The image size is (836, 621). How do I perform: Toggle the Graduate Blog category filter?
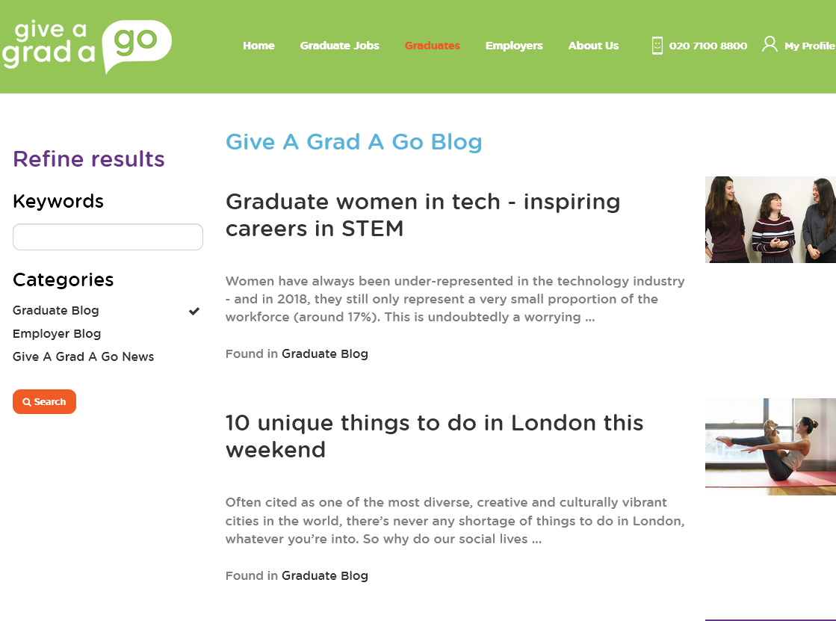coord(55,310)
